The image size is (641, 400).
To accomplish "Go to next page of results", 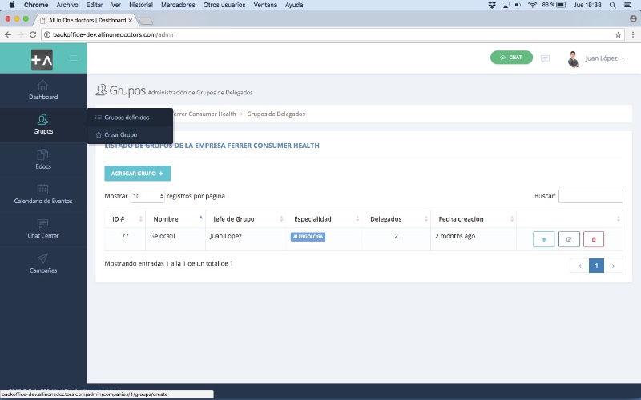I will coord(614,266).
